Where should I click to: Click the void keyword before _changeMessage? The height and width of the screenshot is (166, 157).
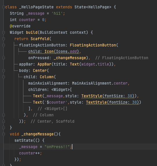tap(14, 134)
